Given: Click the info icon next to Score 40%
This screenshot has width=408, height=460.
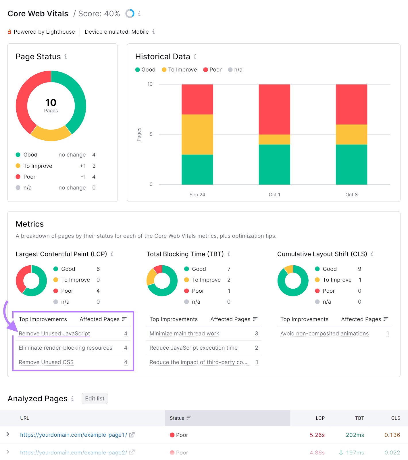Looking at the screenshot, I should [139, 14].
